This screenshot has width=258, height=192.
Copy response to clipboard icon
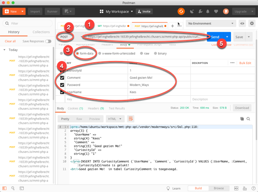(242, 119)
